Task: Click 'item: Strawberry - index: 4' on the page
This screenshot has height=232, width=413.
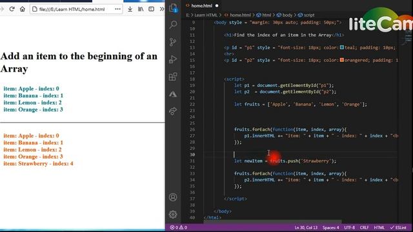Action: click(38, 164)
